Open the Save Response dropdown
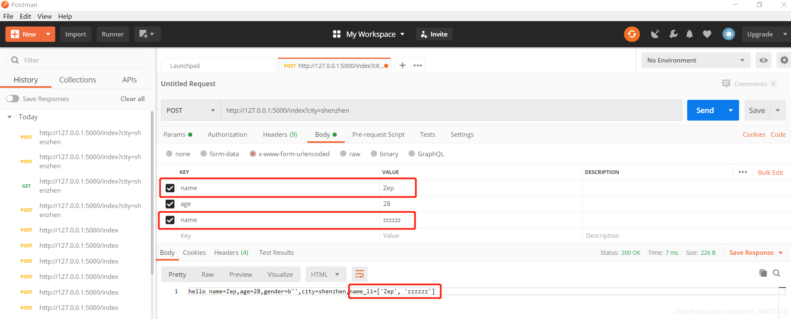This screenshot has height=319, width=791. (x=756, y=252)
